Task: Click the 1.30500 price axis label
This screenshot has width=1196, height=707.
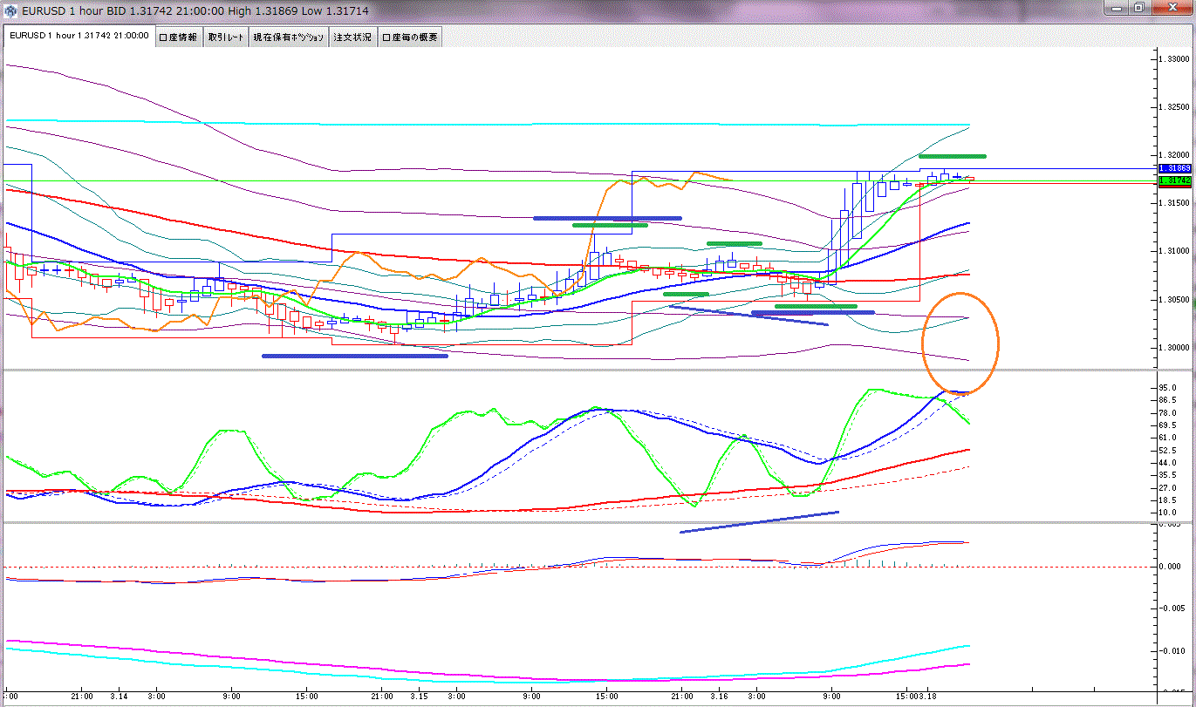Action: tap(1174, 299)
